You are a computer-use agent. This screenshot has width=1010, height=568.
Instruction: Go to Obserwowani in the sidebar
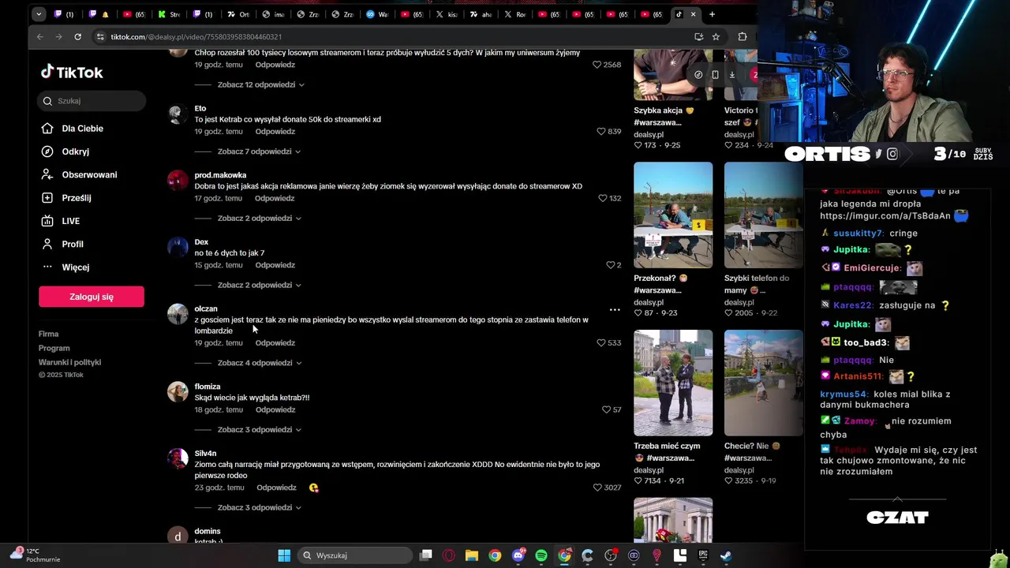pyautogui.click(x=89, y=174)
